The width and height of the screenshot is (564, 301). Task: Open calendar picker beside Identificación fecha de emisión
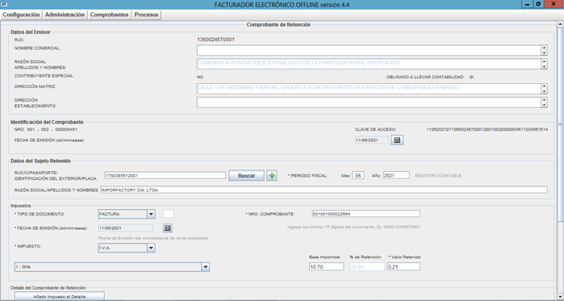(397, 140)
